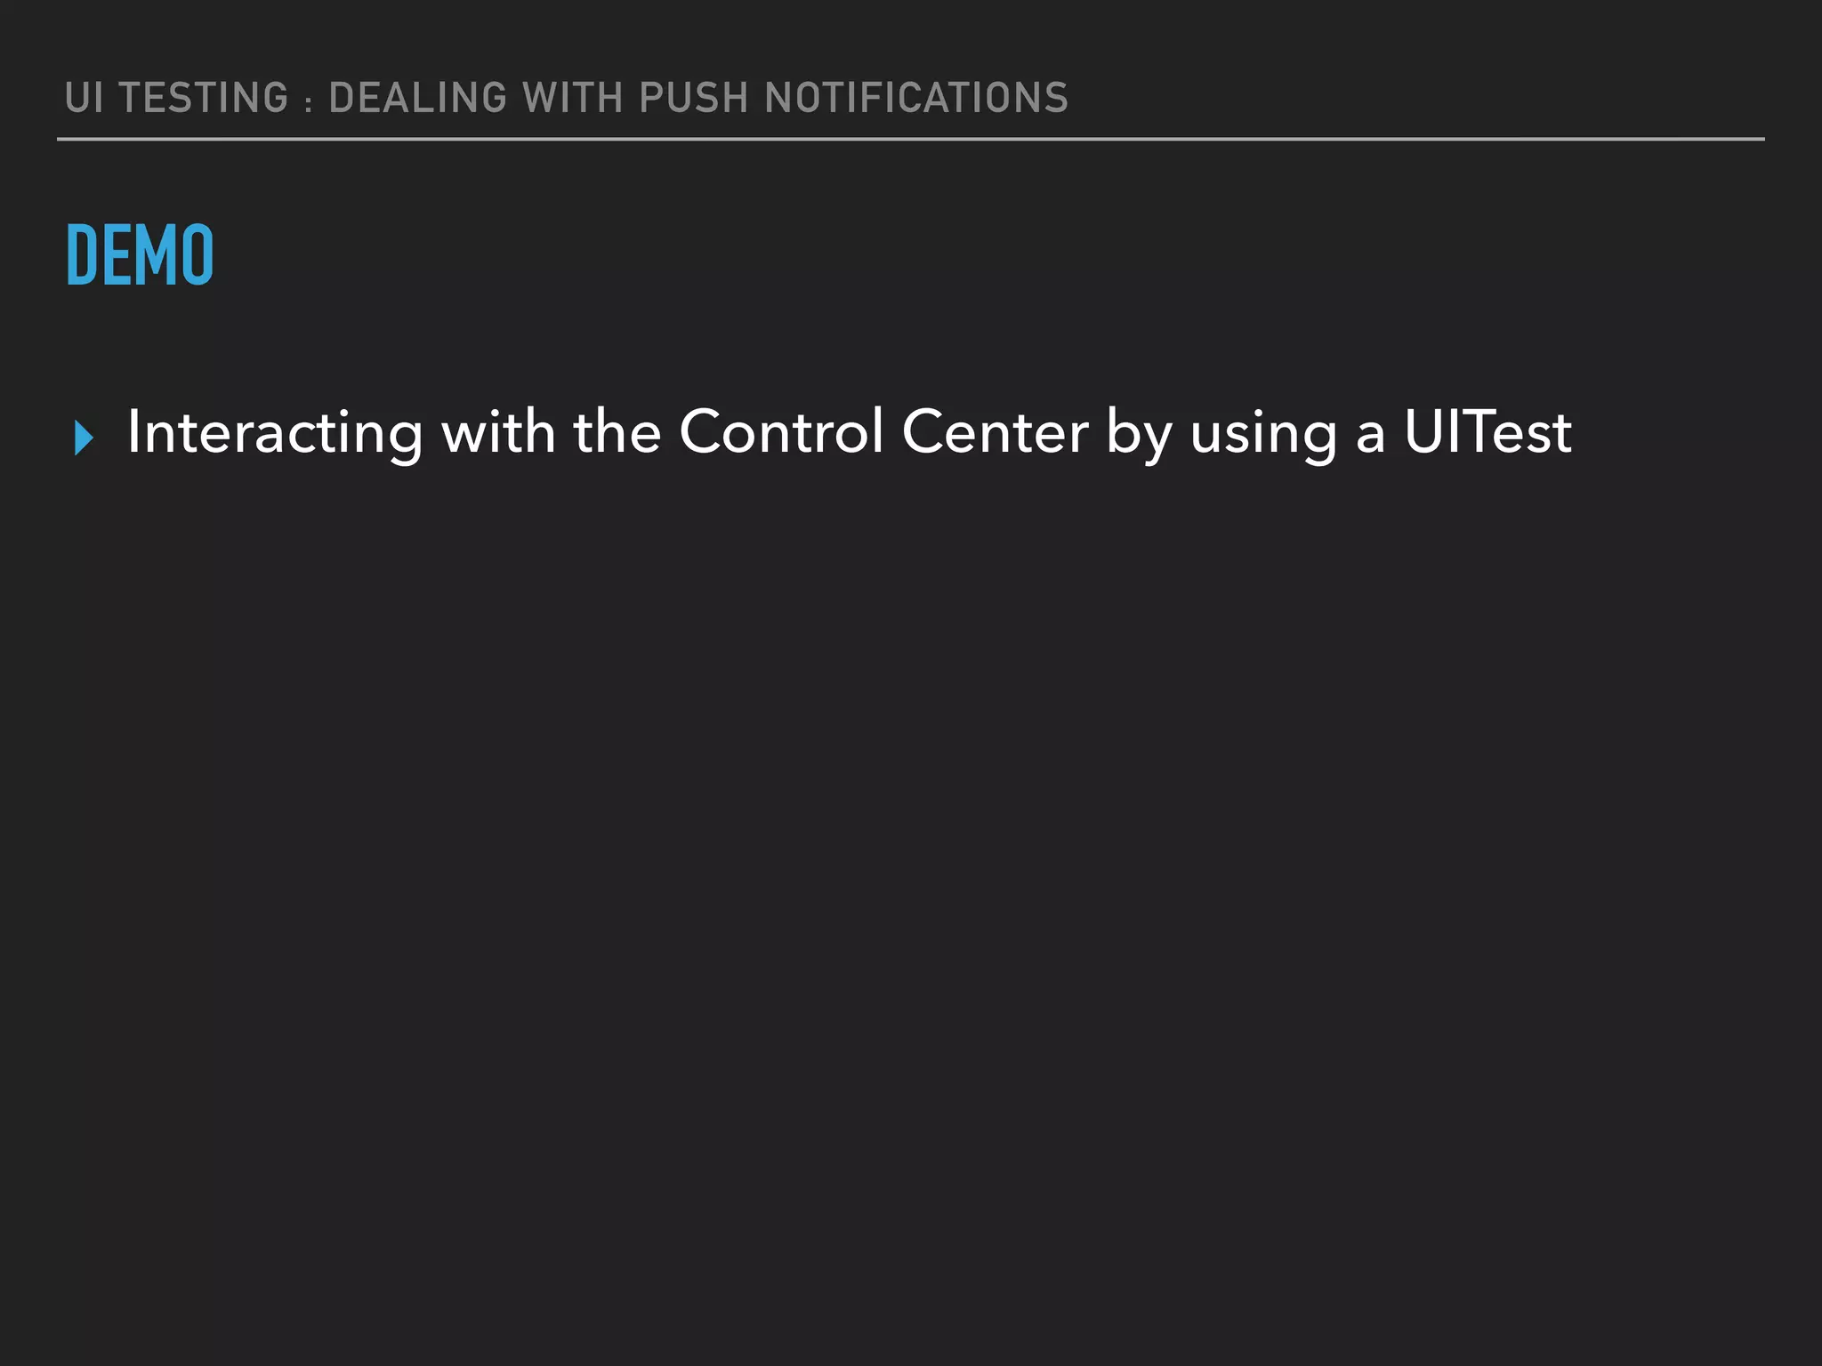Click lowercase "with" in the bullet sentence
The height and width of the screenshot is (1366, 1822).
[x=497, y=432]
